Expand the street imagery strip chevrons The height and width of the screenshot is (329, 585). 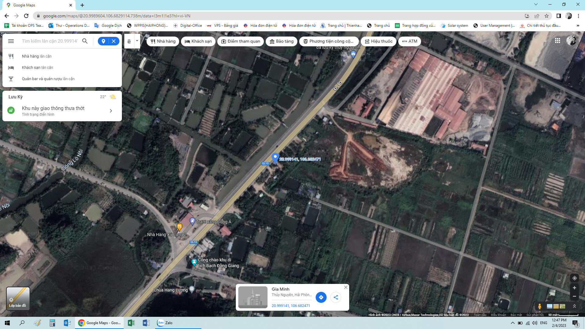(574, 306)
